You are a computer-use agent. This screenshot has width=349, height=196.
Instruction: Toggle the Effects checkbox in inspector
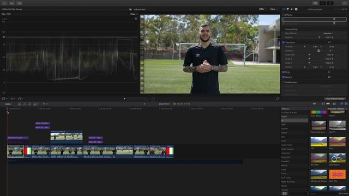pos(284,15)
